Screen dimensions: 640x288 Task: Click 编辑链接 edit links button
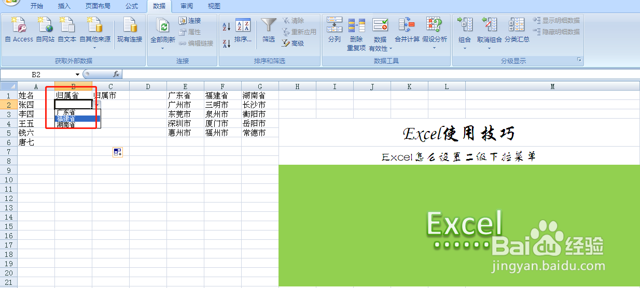(x=196, y=44)
